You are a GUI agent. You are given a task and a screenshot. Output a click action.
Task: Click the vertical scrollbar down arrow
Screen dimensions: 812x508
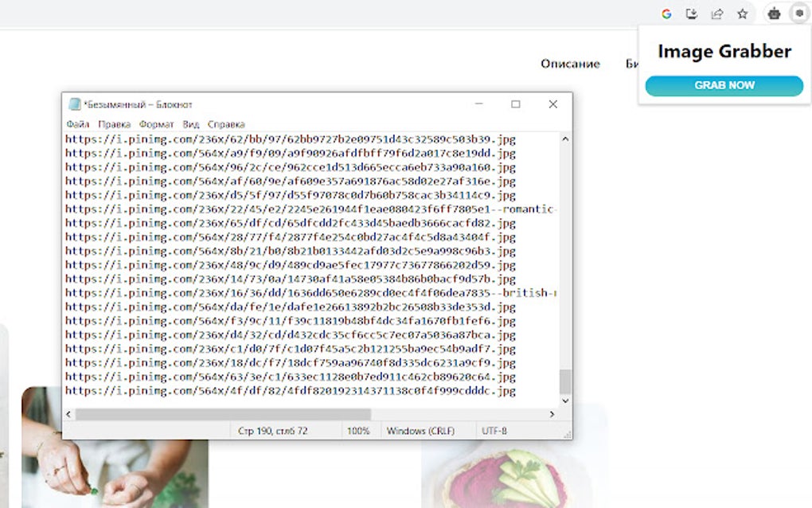[564, 401]
